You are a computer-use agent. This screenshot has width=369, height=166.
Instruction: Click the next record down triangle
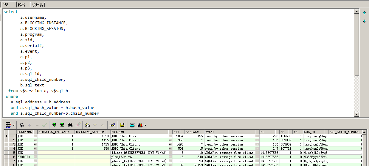pos(95,125)
